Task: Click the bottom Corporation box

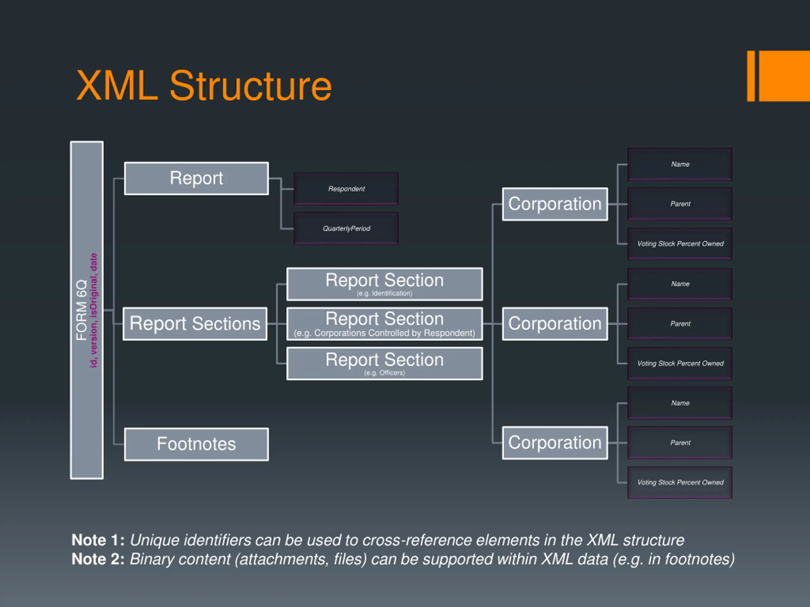Action: [555, 443]
